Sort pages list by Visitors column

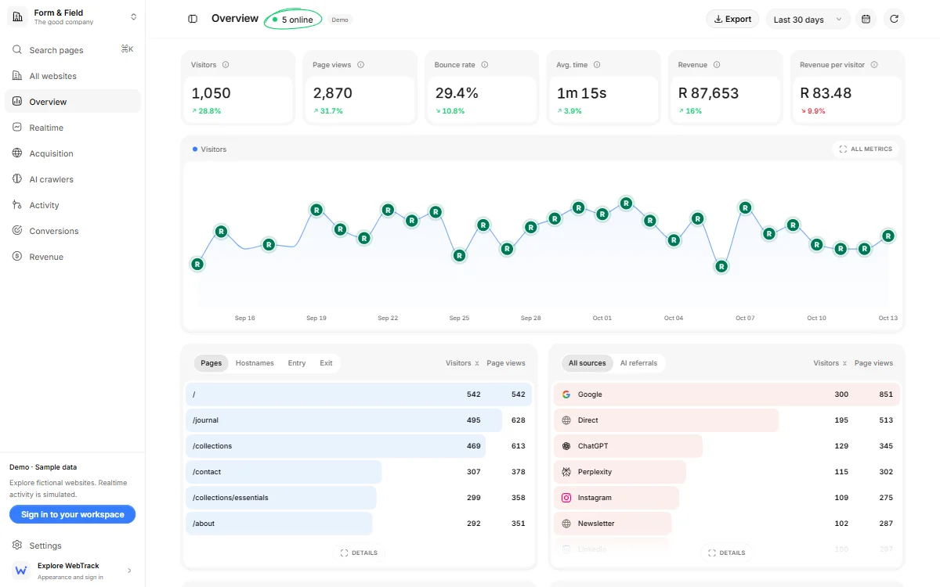coord(462,363)
